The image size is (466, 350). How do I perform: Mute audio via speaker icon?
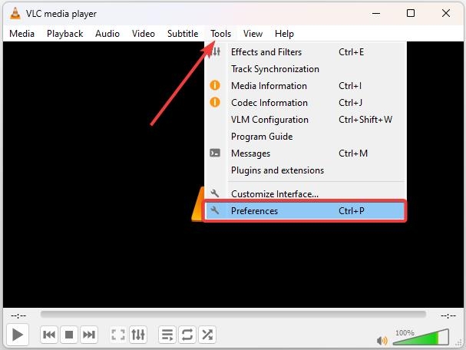382,341
